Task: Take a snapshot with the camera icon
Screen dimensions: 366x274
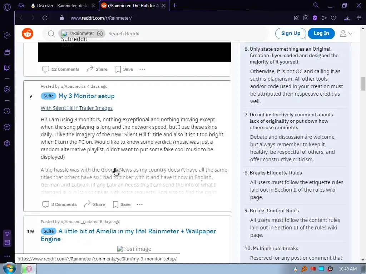Action: [x=306, y=18]
